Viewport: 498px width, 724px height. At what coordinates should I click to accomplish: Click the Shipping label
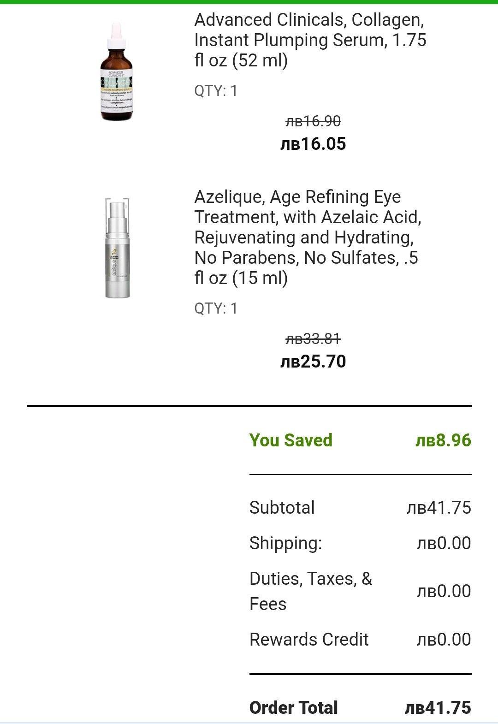pyautogui.click(x=285, y=543)
